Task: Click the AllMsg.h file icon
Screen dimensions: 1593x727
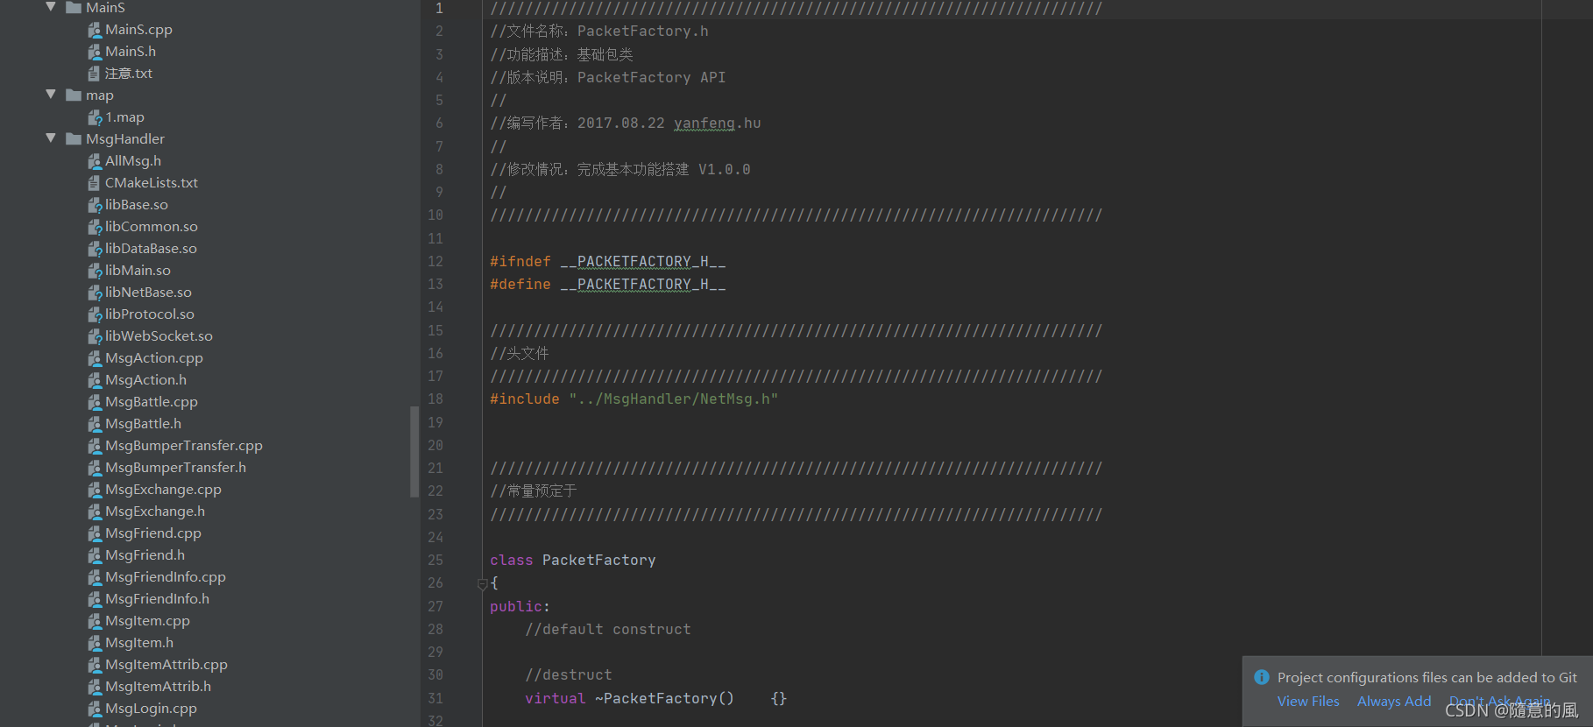Action: 95,161
